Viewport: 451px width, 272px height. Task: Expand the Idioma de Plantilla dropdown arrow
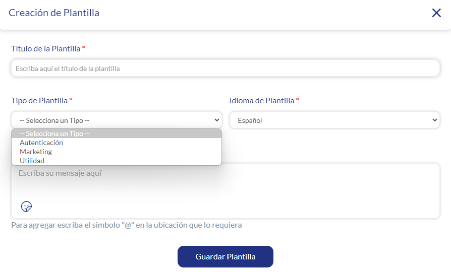pyautogui.click(x=435, y=120)
